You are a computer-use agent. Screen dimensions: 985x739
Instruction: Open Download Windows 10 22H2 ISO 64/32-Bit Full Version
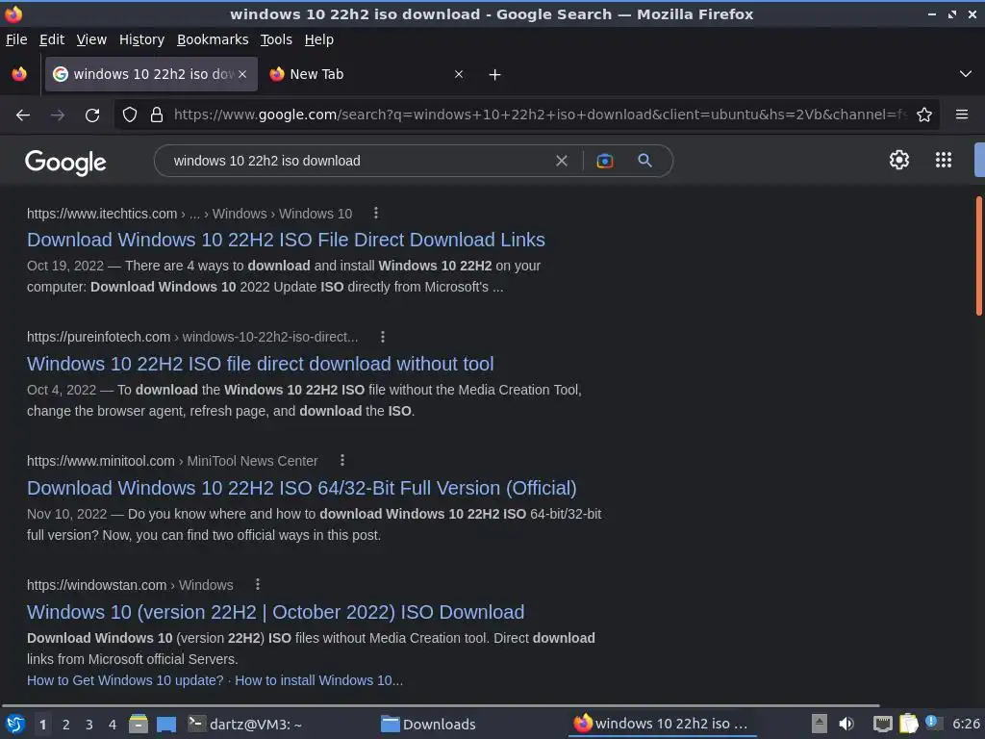pyautogui.click(x=301, y=488)
